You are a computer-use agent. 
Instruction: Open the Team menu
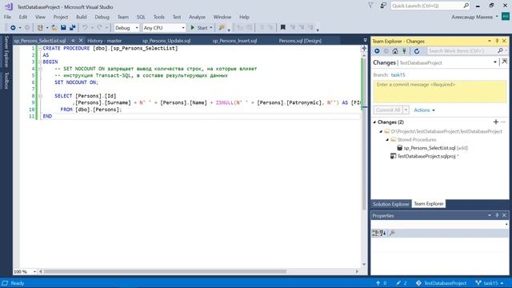pyautogui.click(x=123, y=17)
